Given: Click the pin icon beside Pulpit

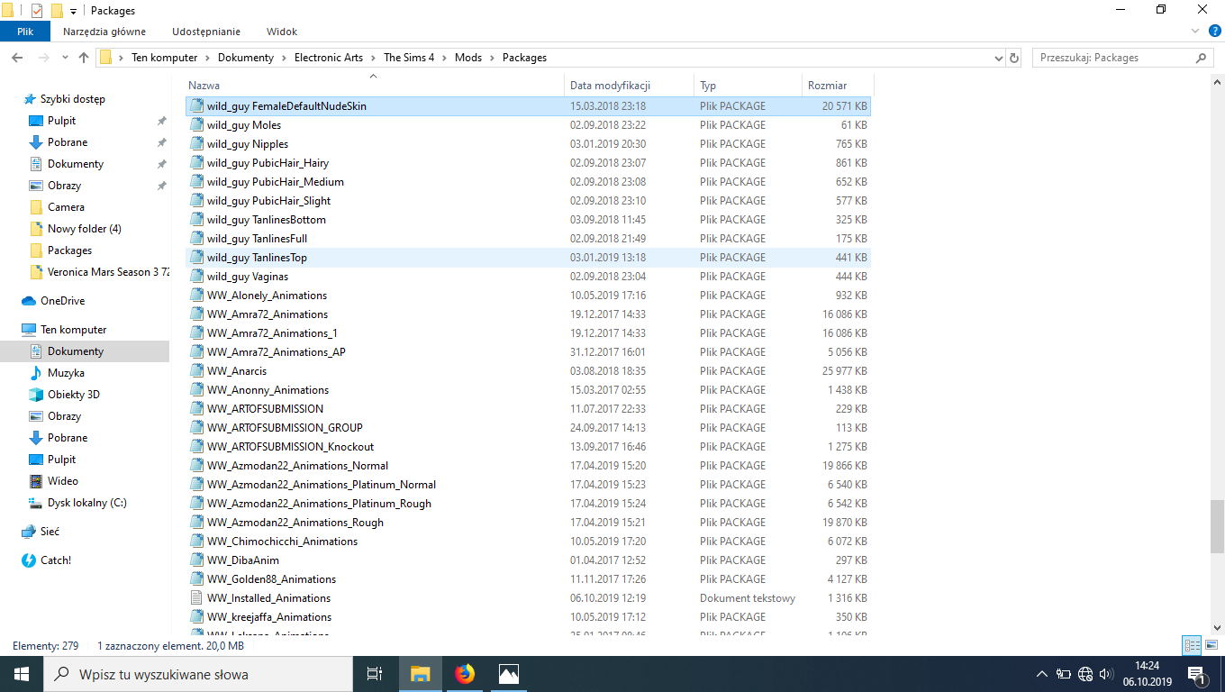Looking at the screenshot, I should [162, 121].
